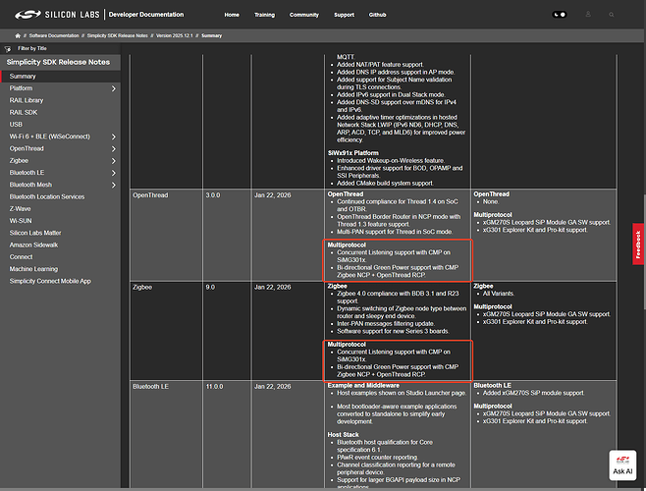Open RAIL SDK in the sidebar

pos(24,112)
